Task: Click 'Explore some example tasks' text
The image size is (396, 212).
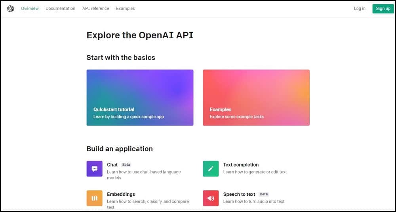Action: tap(237, 116)
